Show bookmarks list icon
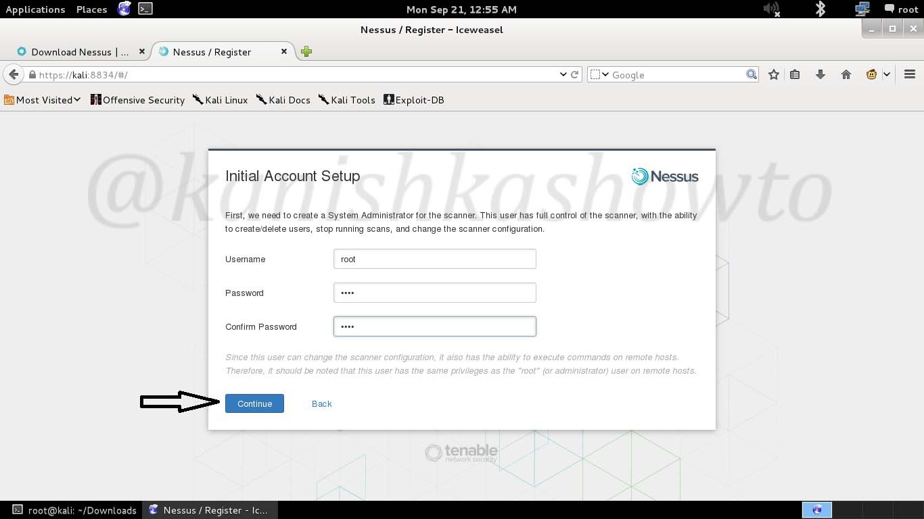 (x=795, y=74)
